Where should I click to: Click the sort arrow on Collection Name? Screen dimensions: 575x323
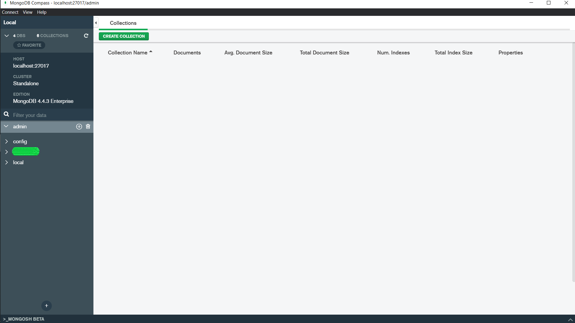pos(151,51)
